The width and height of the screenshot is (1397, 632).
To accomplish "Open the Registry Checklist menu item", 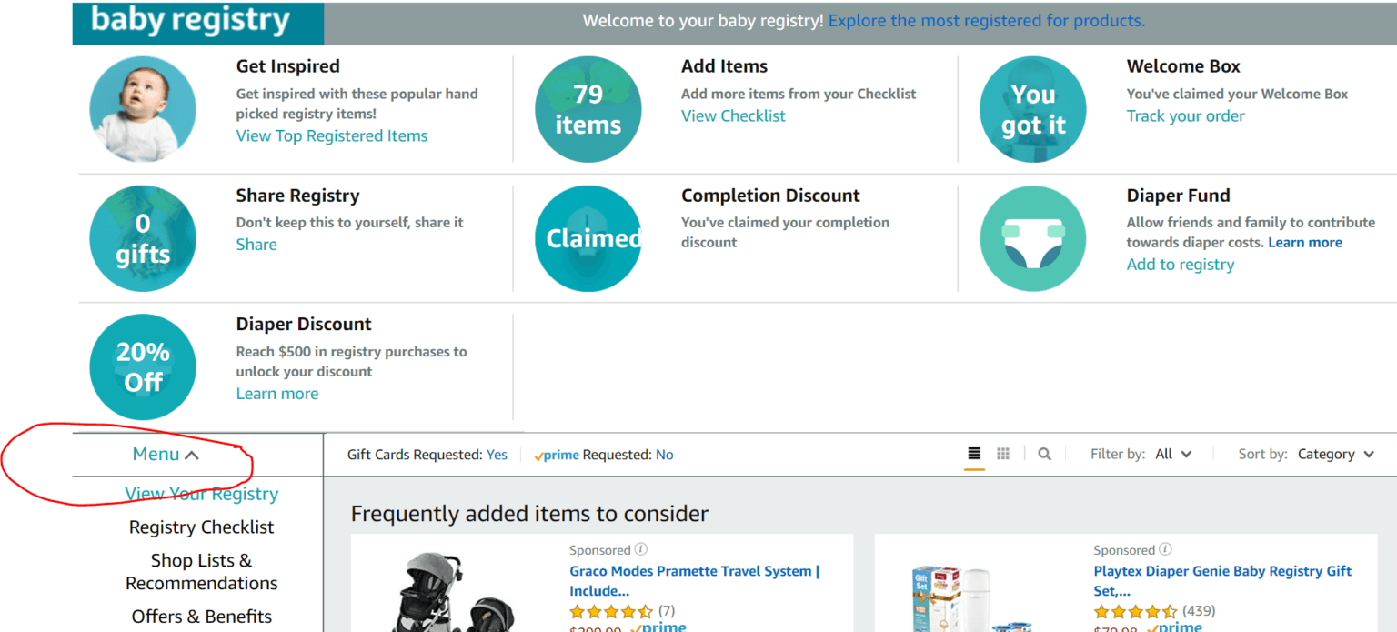I will tap(201, 527).
